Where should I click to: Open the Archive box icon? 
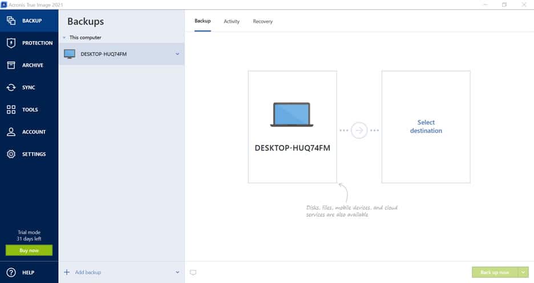click(x=11, y=65)
